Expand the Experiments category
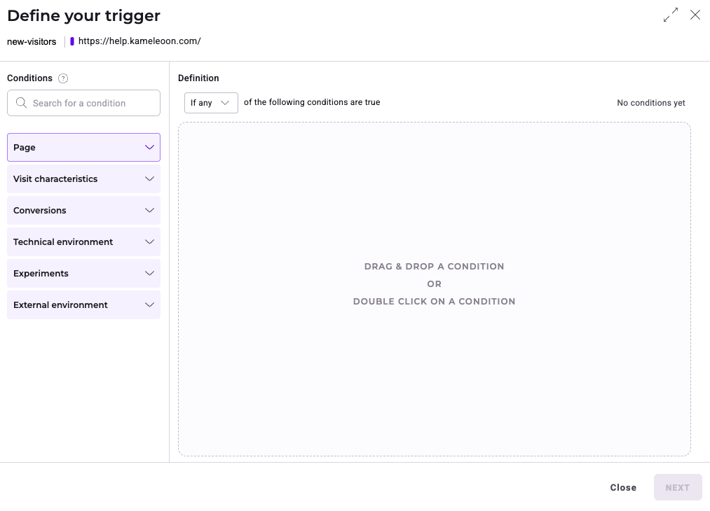 (83, 274)
